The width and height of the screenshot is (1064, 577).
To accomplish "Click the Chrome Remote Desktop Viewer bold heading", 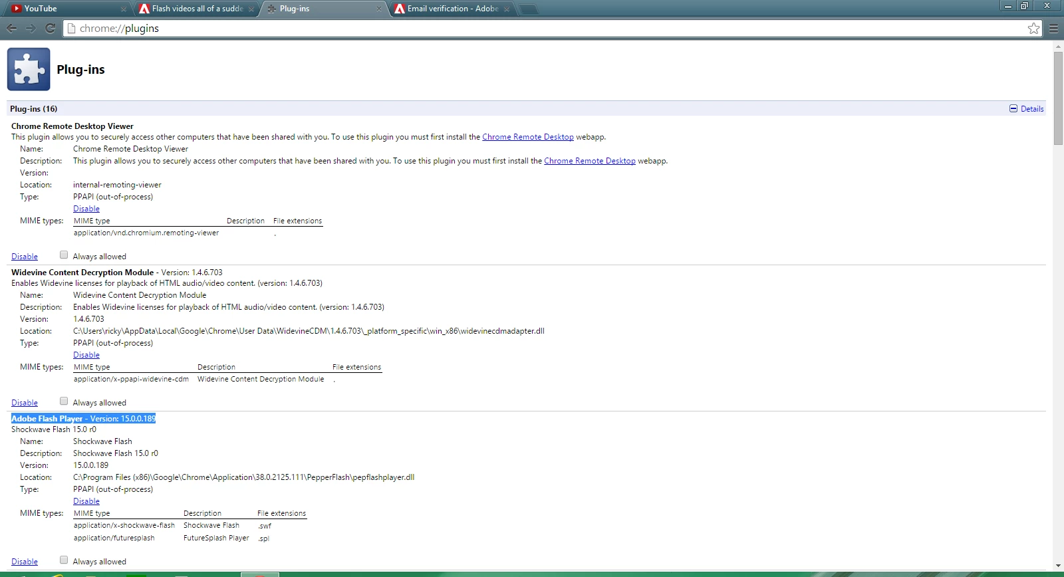I will pos(72,126).
